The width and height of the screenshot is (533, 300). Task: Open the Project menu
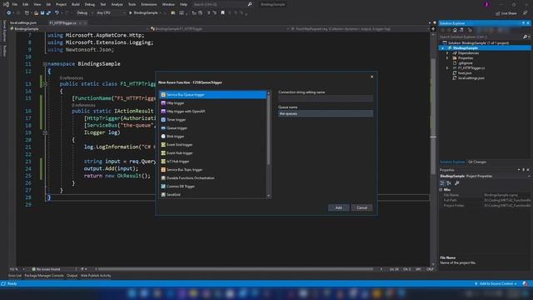(61, 4)
